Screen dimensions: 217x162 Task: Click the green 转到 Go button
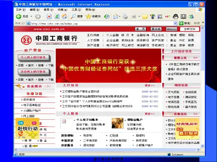(x=184, y=23)
